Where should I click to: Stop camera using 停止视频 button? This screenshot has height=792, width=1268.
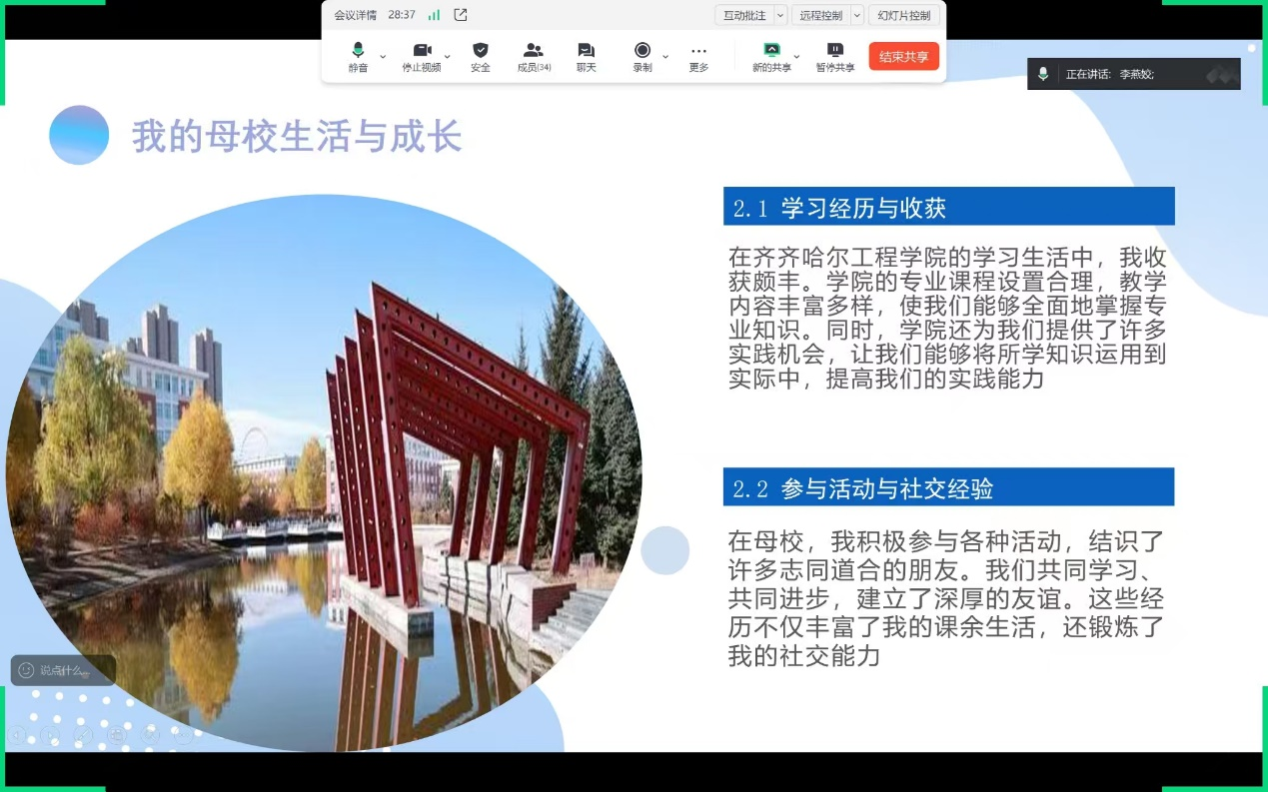[x=421, y=57]
